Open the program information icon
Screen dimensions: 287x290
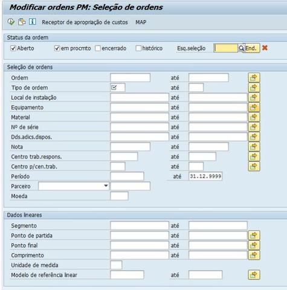pyautogui.click(x=33, y=22)
